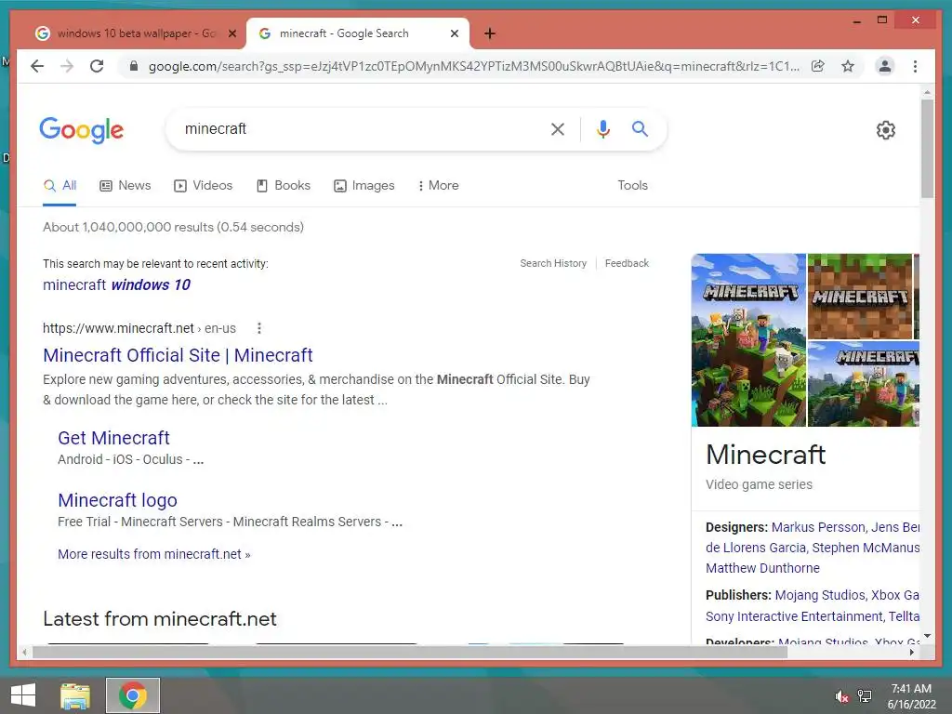Launch File Explorer from the taskbar
The image size is (952, 714).
(75, 695)
